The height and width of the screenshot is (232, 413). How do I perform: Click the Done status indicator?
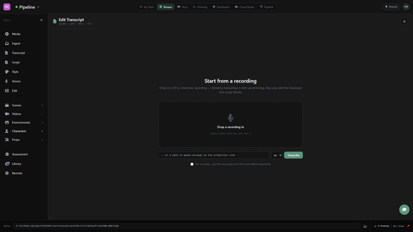(x=399, y=226)
